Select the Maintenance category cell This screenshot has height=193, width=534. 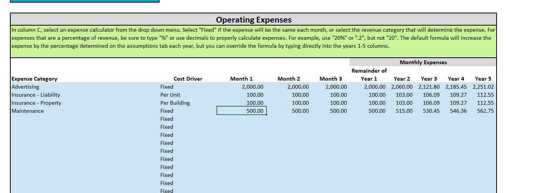[85, 111]
